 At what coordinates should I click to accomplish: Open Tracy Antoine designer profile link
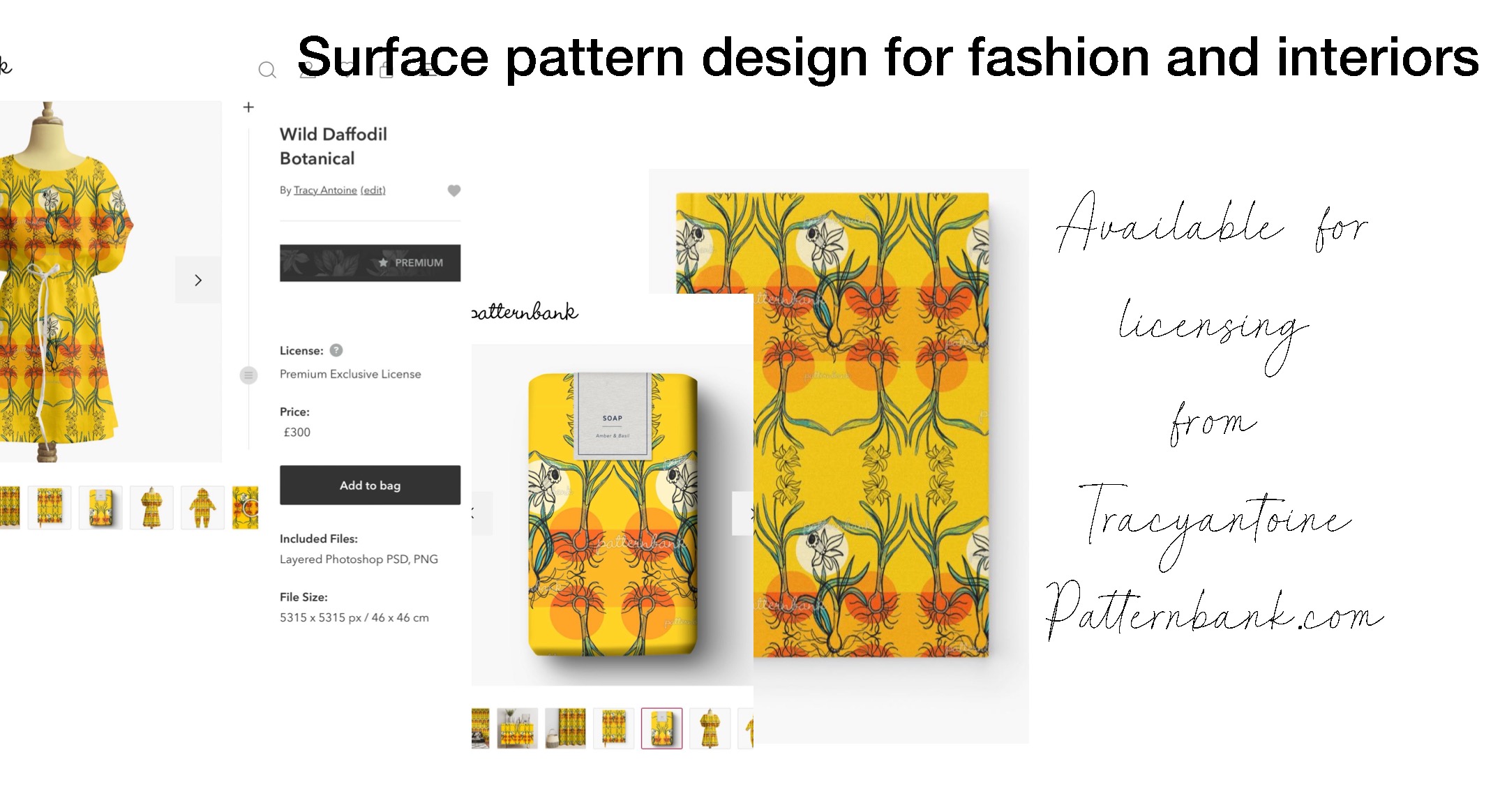[x=325, y=190]
